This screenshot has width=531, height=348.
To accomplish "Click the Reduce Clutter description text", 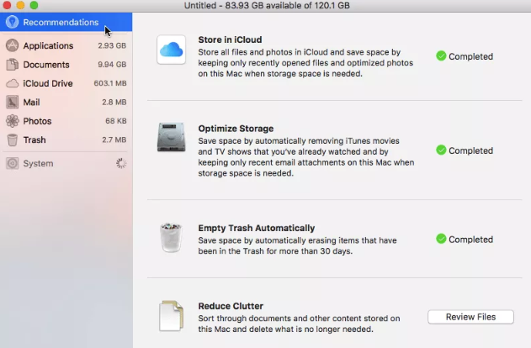I will [299, 324].
